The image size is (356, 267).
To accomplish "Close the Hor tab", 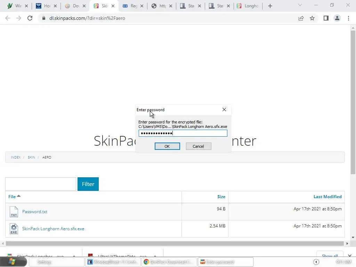I will 55,6.
